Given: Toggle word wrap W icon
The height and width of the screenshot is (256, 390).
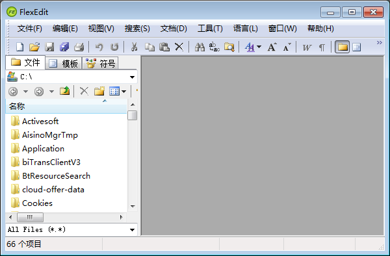Looking at the screenshot, I should coord(307,47).
